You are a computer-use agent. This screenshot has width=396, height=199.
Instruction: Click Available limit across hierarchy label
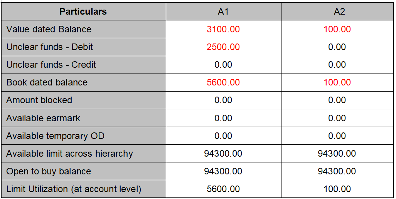[70, 154]
